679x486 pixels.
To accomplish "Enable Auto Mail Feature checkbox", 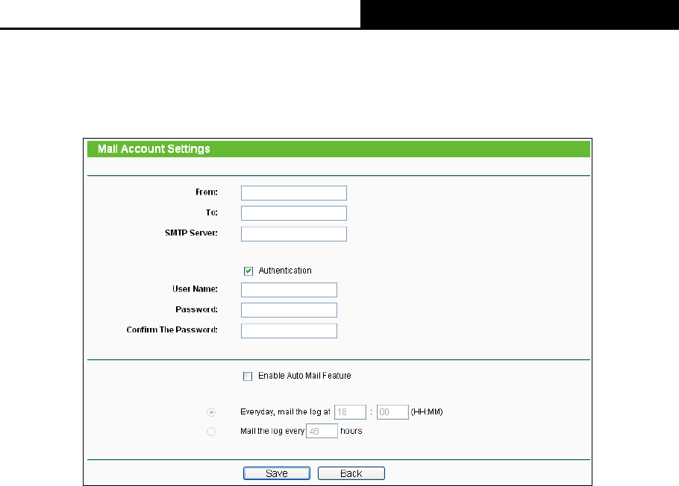I will pyautogui.click(x=248, y=376).
